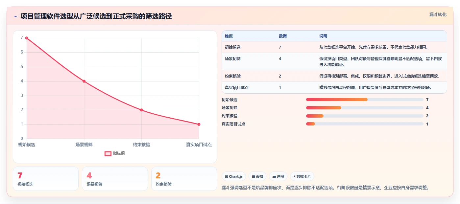Viewport: 460px width, 204px height.
Task: Click the 约束核验 label beside progress bars
Action: click(230, 116)
